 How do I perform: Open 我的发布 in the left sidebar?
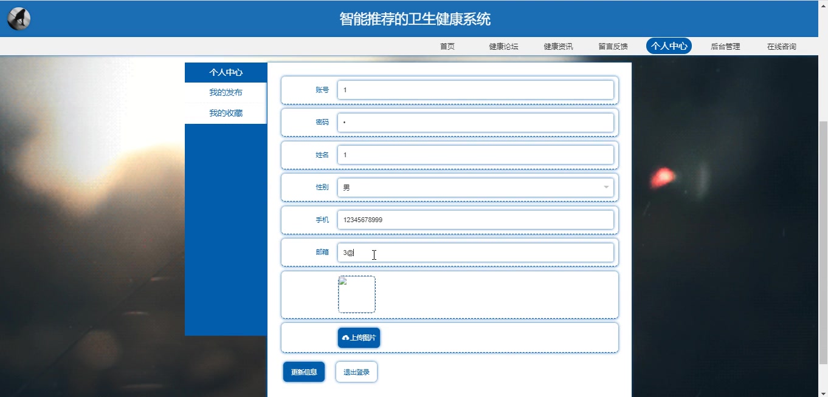[226, 92]
